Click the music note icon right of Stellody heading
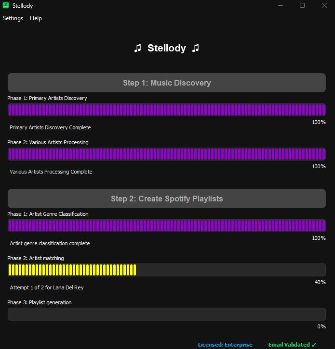Image resolution: width=335 pixels, height=349 pixels. tap(196, 48)
